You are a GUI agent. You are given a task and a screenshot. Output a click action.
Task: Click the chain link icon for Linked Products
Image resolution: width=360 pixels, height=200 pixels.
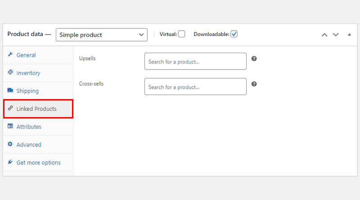coord(10,108)
